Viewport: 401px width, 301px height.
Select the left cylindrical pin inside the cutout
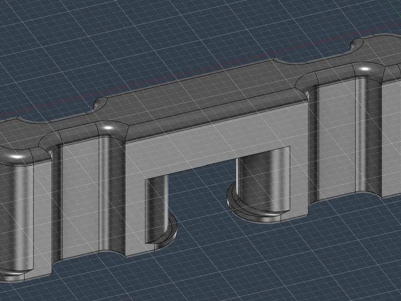pos(157,208)
